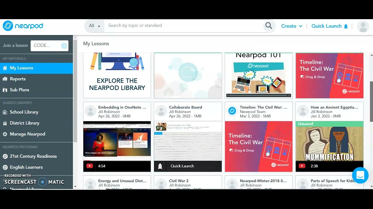Click the sidebar scroll down arrow
The width and height of the screenshot is (373, 209).
point(75,187)
